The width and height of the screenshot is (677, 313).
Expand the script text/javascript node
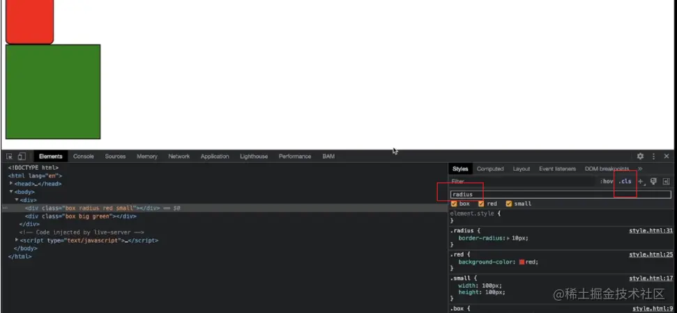[17, 240]
